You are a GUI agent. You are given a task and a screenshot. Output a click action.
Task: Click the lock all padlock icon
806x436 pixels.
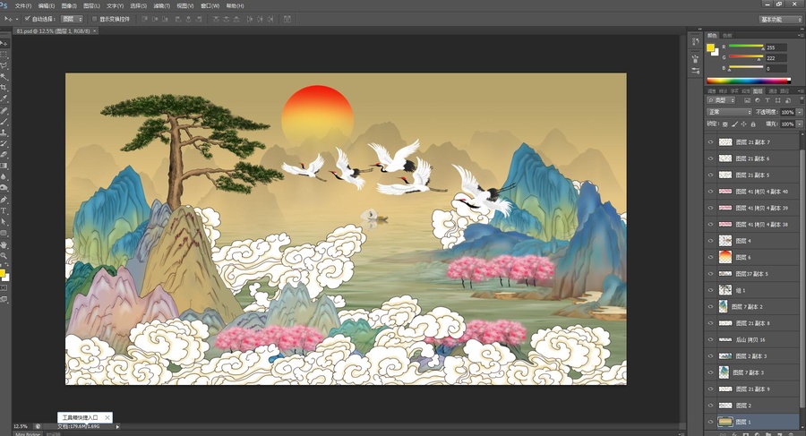pyautogui.click(x=753, y=124)
